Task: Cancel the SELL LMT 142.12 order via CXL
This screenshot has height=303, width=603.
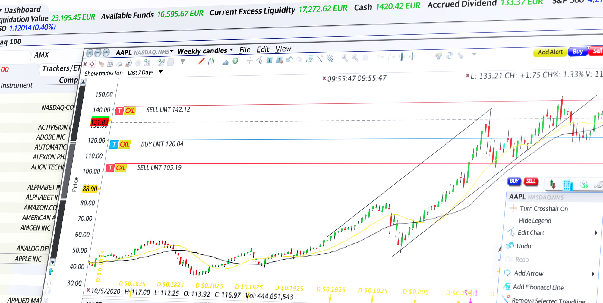Action: 130,111
